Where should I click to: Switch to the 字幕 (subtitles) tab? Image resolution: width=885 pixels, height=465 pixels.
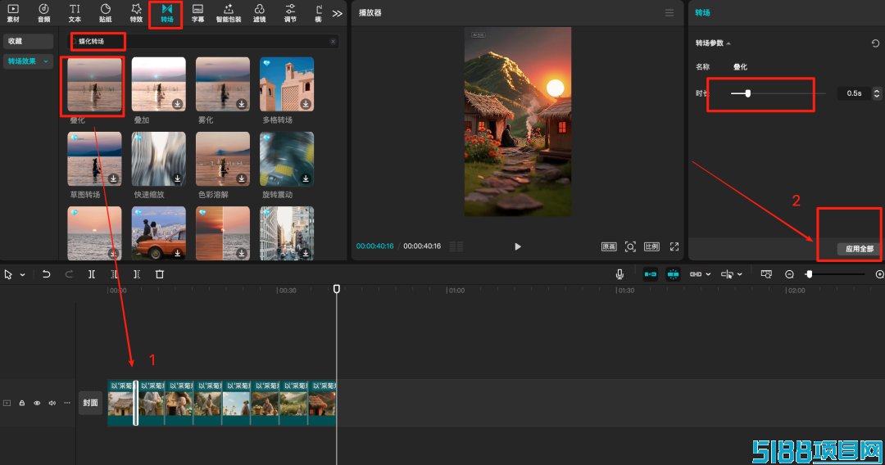click(x=197, y=12)
